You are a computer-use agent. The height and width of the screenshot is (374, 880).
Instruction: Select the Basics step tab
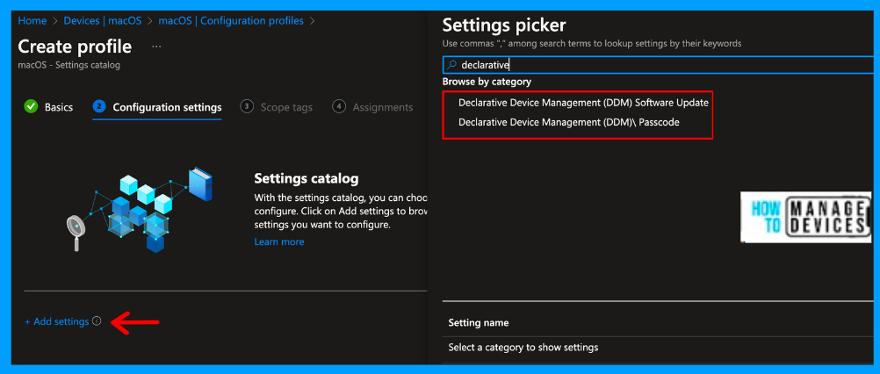[x=49, y=106]
